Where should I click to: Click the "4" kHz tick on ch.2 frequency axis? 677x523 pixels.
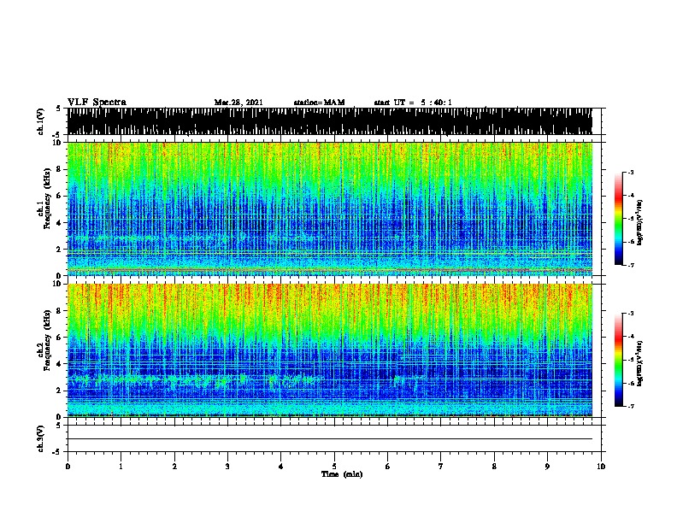(60, 364)
